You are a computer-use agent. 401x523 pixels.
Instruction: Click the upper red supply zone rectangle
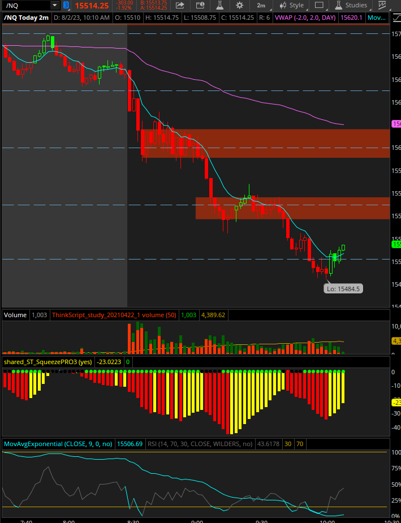(x=265, y=144)
